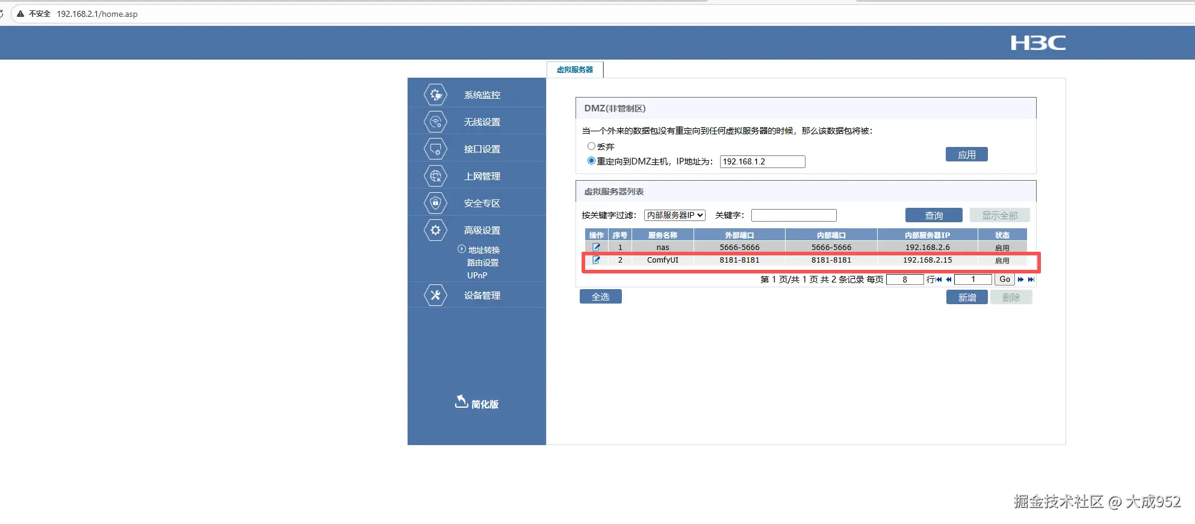Click the 192.168.2.6 IP cell
This screenshot has width=1195, height=524.
[927, 247]
